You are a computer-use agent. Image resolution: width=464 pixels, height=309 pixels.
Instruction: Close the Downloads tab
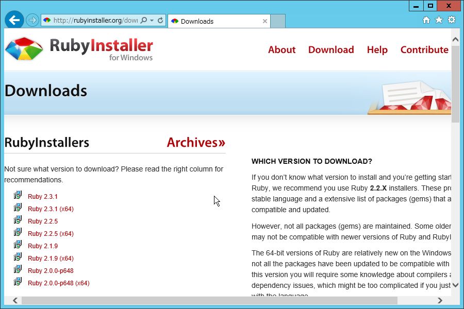click(265, 21)
